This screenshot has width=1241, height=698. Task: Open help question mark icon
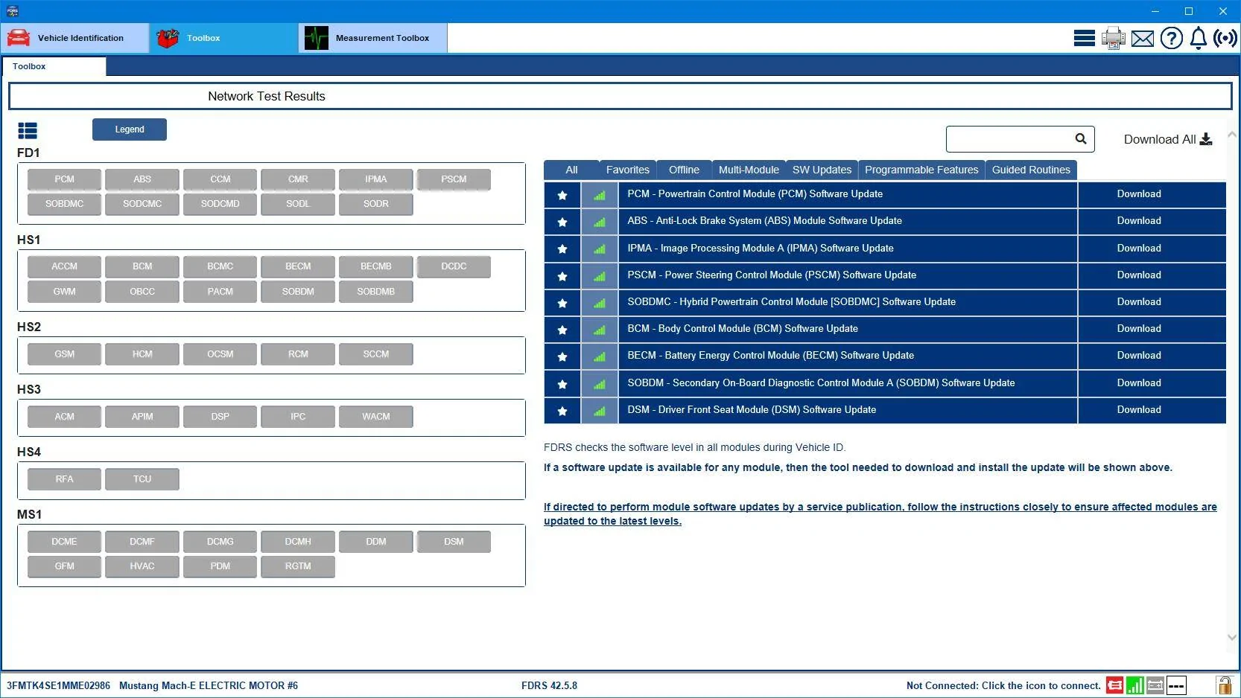pyautogui.click(x=1171, y=38)
